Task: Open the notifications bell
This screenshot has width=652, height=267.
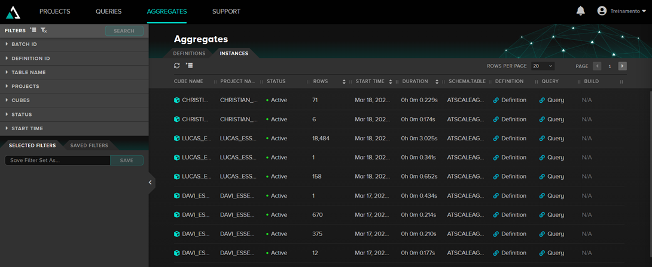Action: [580, 11]
